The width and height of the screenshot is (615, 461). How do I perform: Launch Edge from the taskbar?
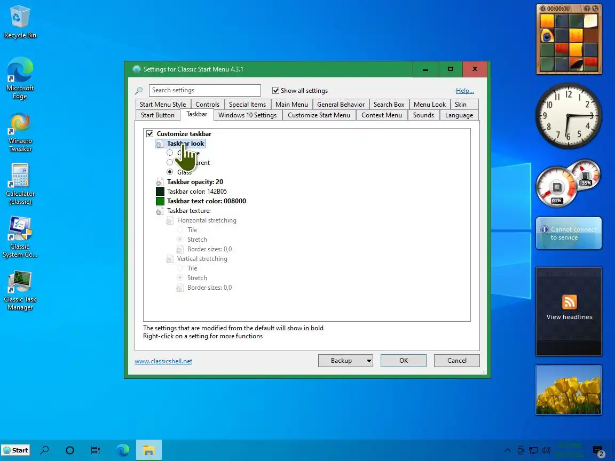point(123,450)
